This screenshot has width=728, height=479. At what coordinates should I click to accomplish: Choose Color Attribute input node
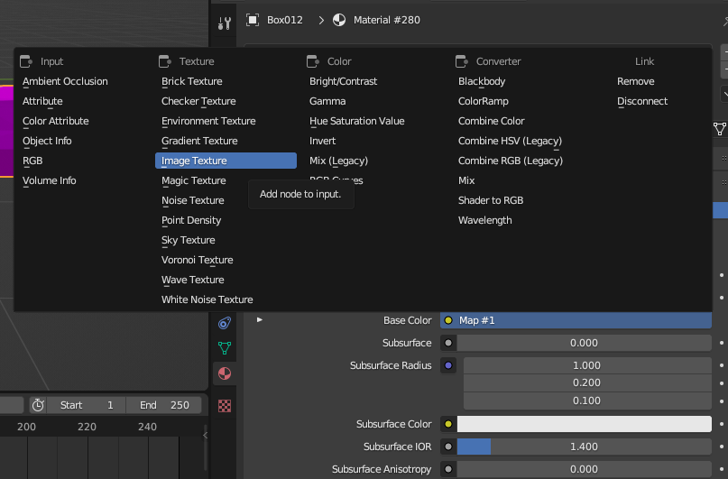tap(56, 121)
